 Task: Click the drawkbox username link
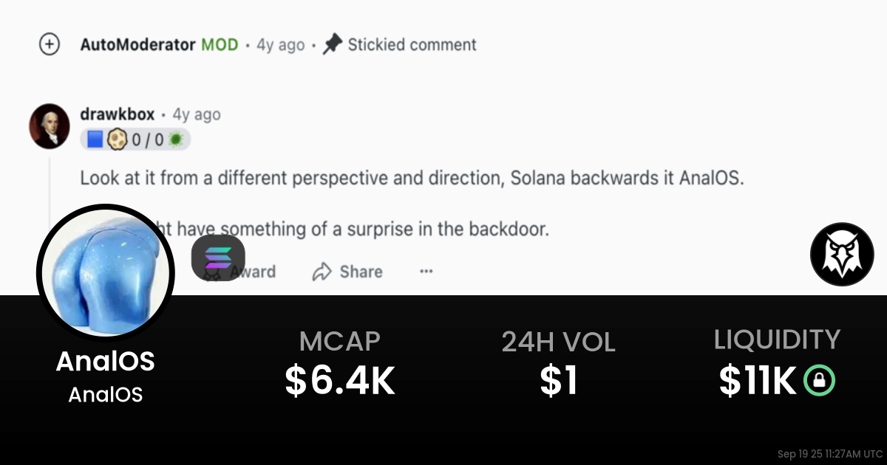(x=118, y=114)
